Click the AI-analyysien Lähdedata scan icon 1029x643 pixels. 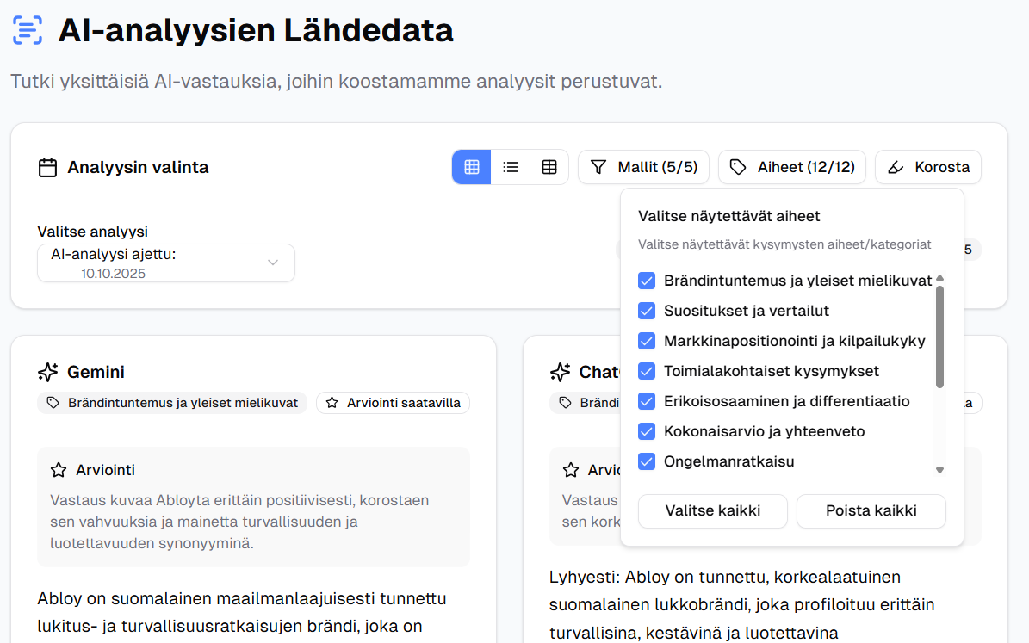[x=28, y=30]
